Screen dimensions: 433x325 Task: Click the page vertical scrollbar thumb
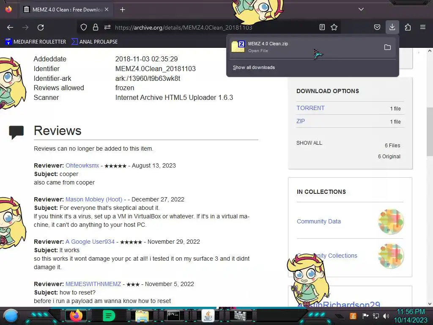(430, 132)
